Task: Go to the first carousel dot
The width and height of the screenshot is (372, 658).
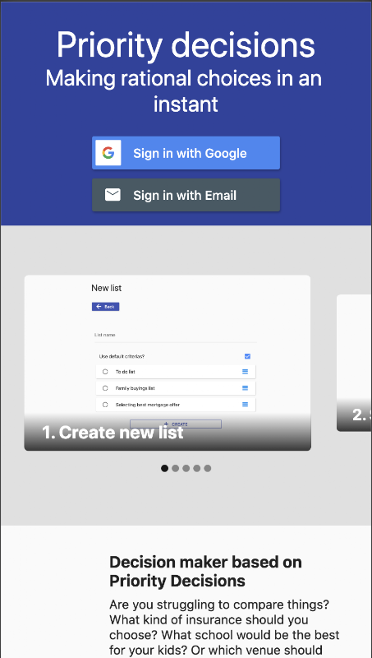Action: pyautogui.click(x=164, y=468)
